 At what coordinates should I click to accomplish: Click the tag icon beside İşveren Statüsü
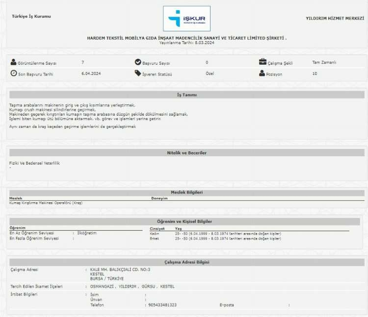(138, 73)
